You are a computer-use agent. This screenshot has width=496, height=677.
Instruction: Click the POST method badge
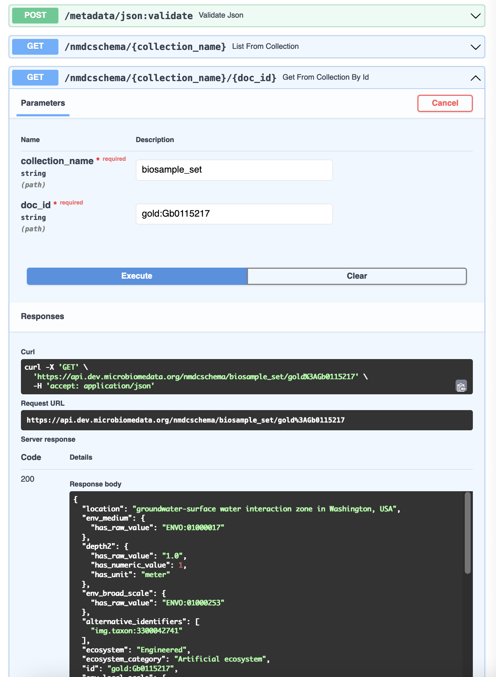pos(35,15)
